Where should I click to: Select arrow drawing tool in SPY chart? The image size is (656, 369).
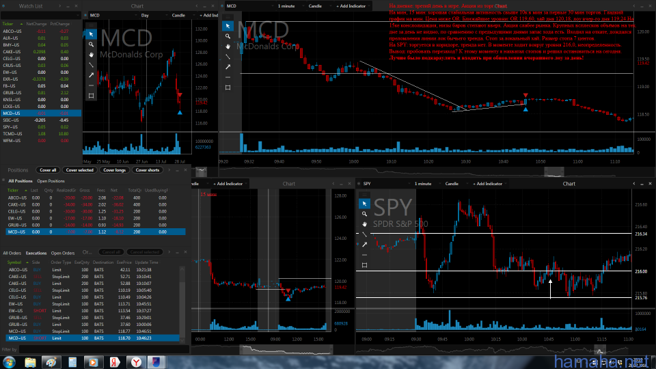click(x=364, y=245)
